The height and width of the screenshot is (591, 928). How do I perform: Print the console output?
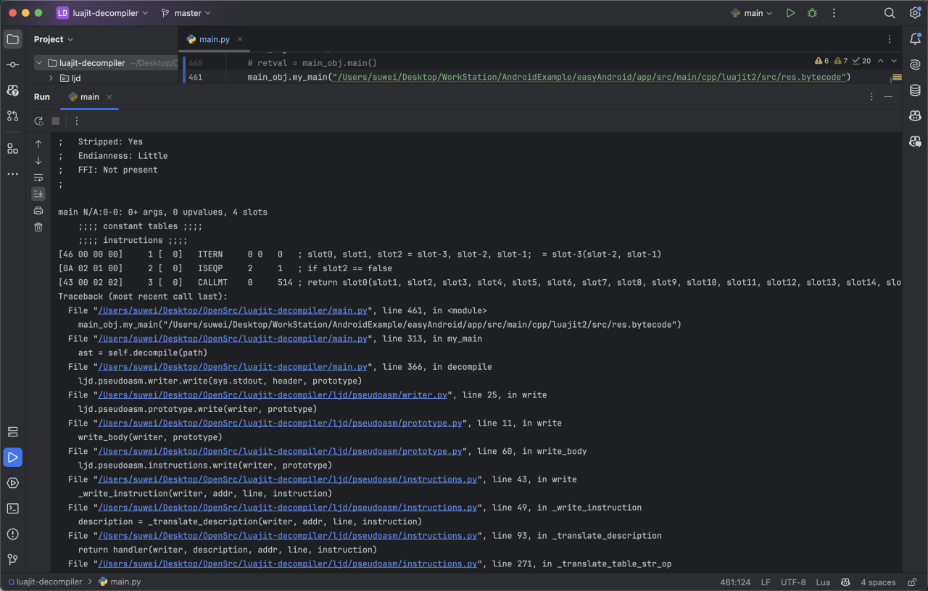(x=38, y=210)
